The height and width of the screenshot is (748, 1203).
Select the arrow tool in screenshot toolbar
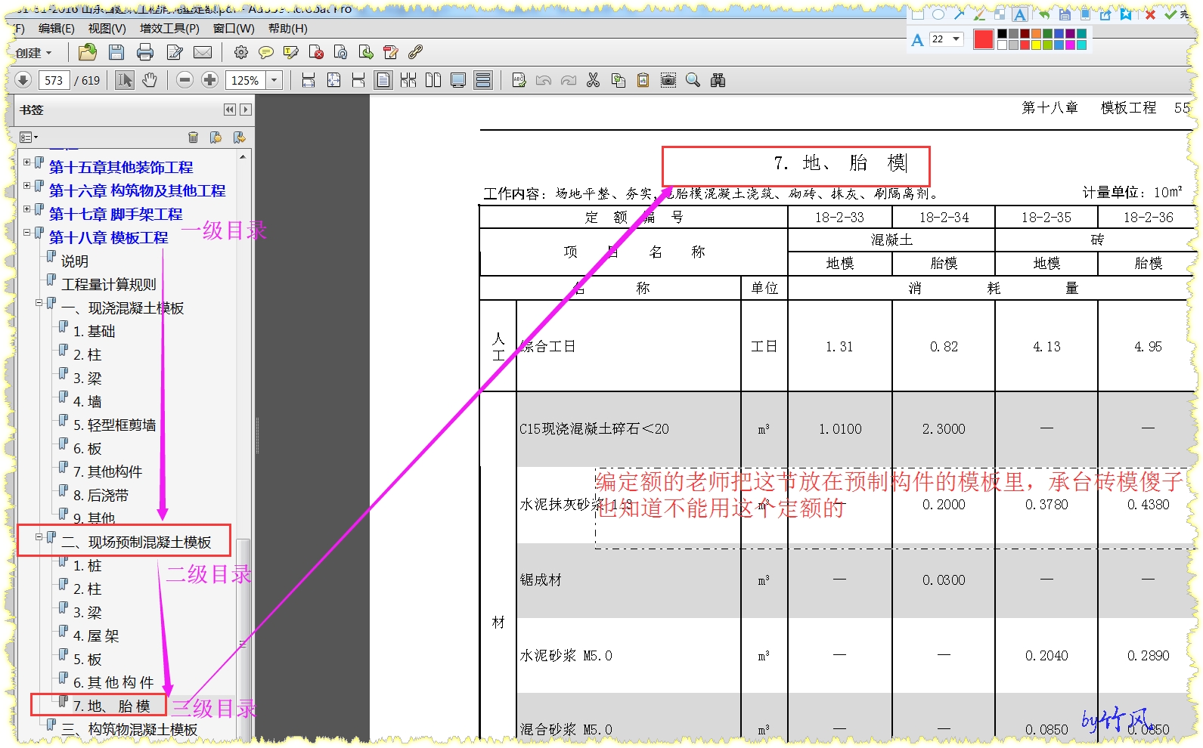[960, 14]
